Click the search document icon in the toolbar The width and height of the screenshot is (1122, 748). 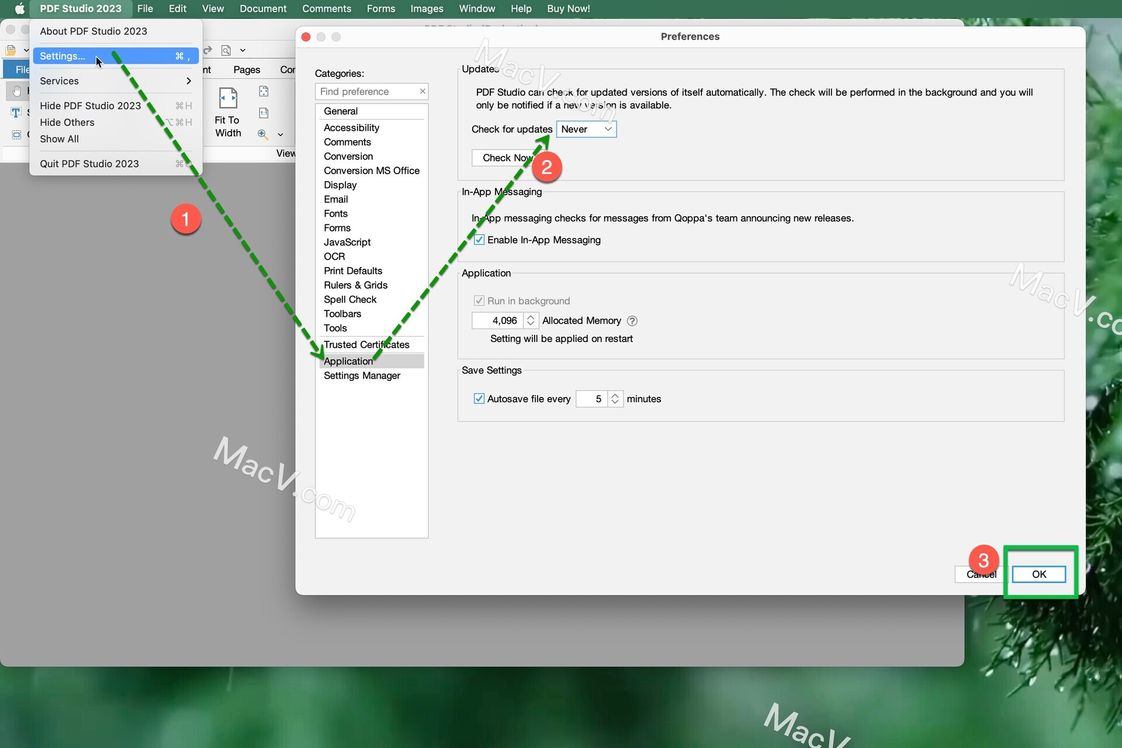point(226,50)
